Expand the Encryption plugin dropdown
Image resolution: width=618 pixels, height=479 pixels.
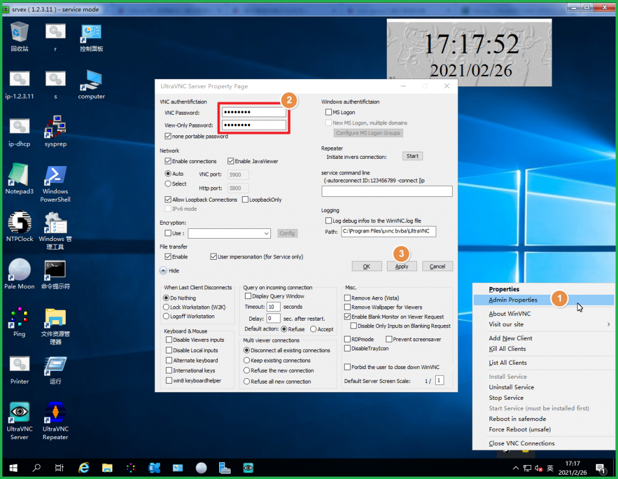266,234
